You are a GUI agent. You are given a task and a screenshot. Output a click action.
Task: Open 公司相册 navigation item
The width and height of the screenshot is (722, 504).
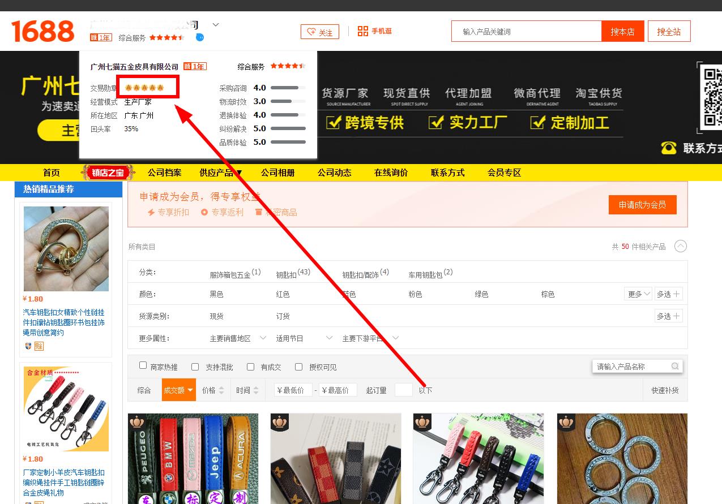pos(278,173)
